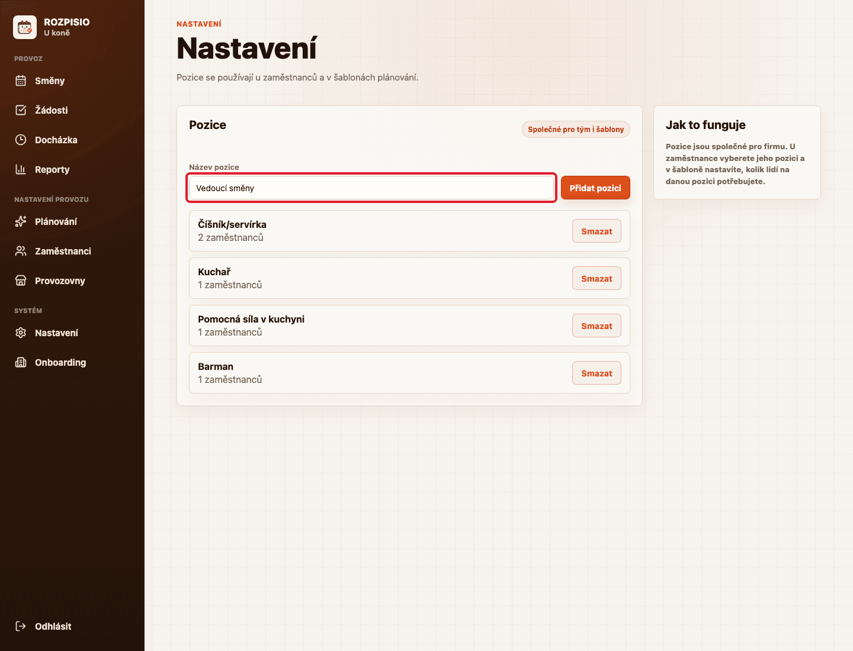
Task: Open Směny via its calendar icon
Action: pos(21,80)
